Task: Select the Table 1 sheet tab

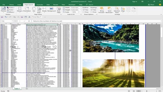Action: click(17, 89)
